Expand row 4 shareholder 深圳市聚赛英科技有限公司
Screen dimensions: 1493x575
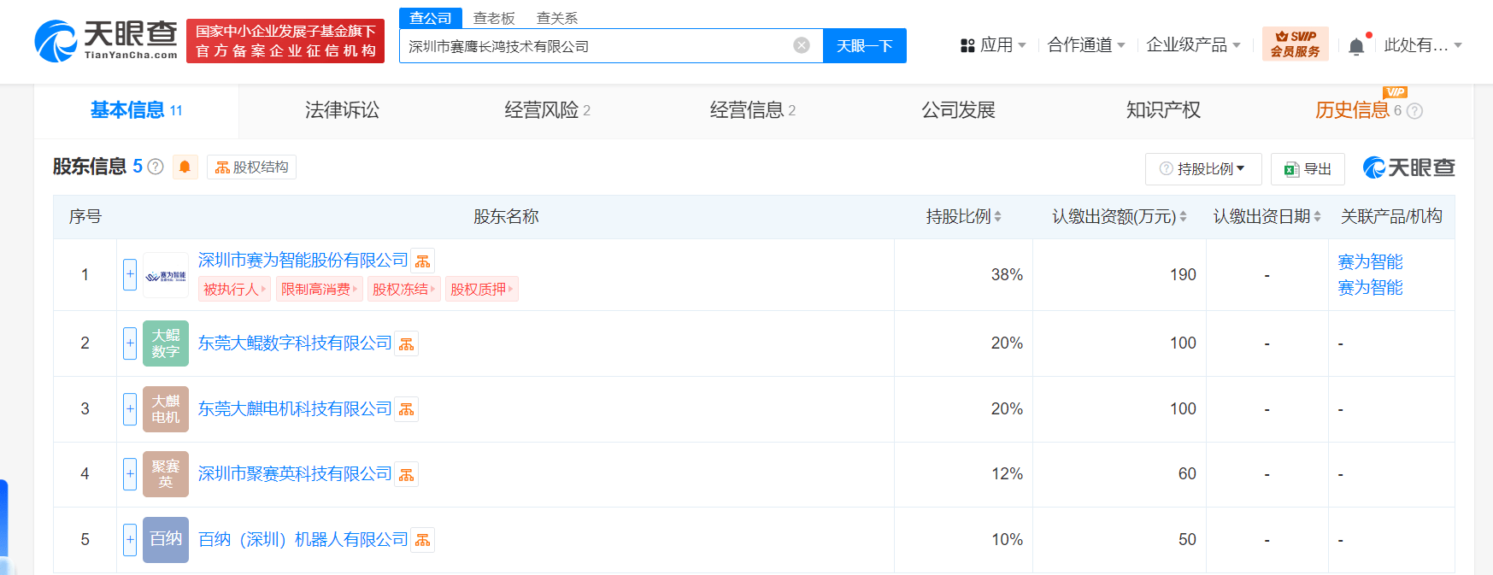click(130, 474)
